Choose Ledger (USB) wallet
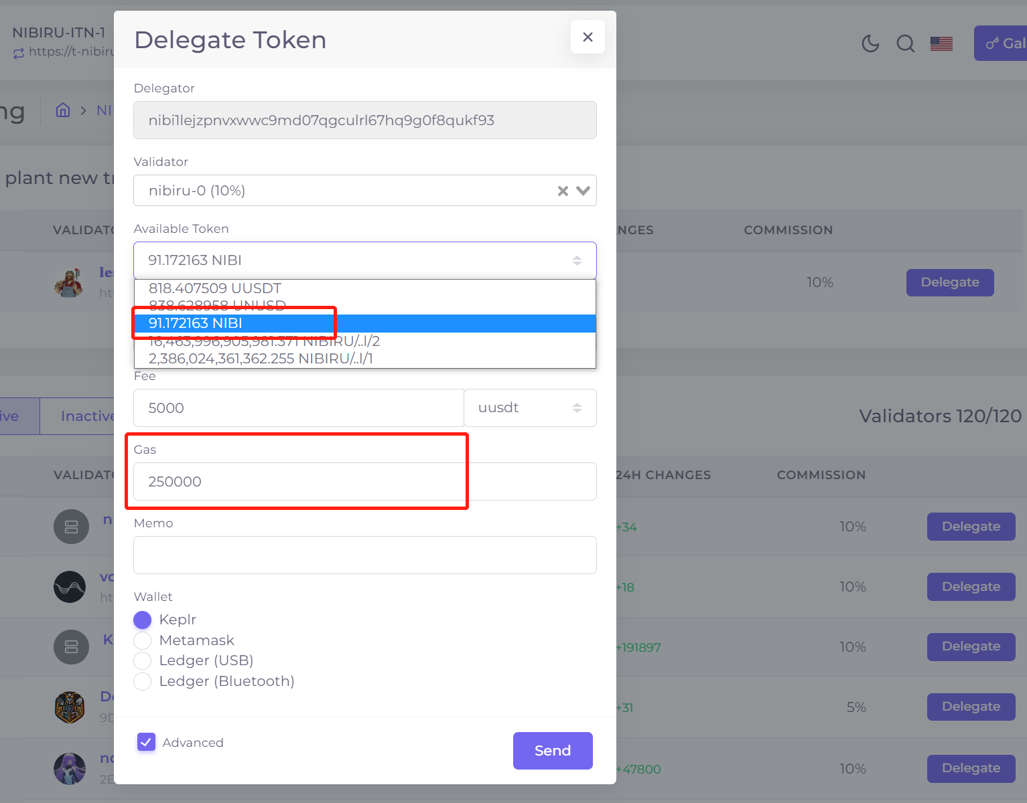Viewport: 1027px width, 803px height. 143,661
